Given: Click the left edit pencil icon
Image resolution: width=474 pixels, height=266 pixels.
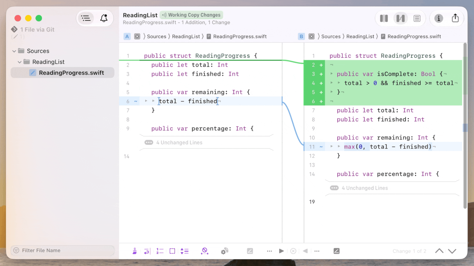Looking at the screenshot, I should click(x=250, y=251).
